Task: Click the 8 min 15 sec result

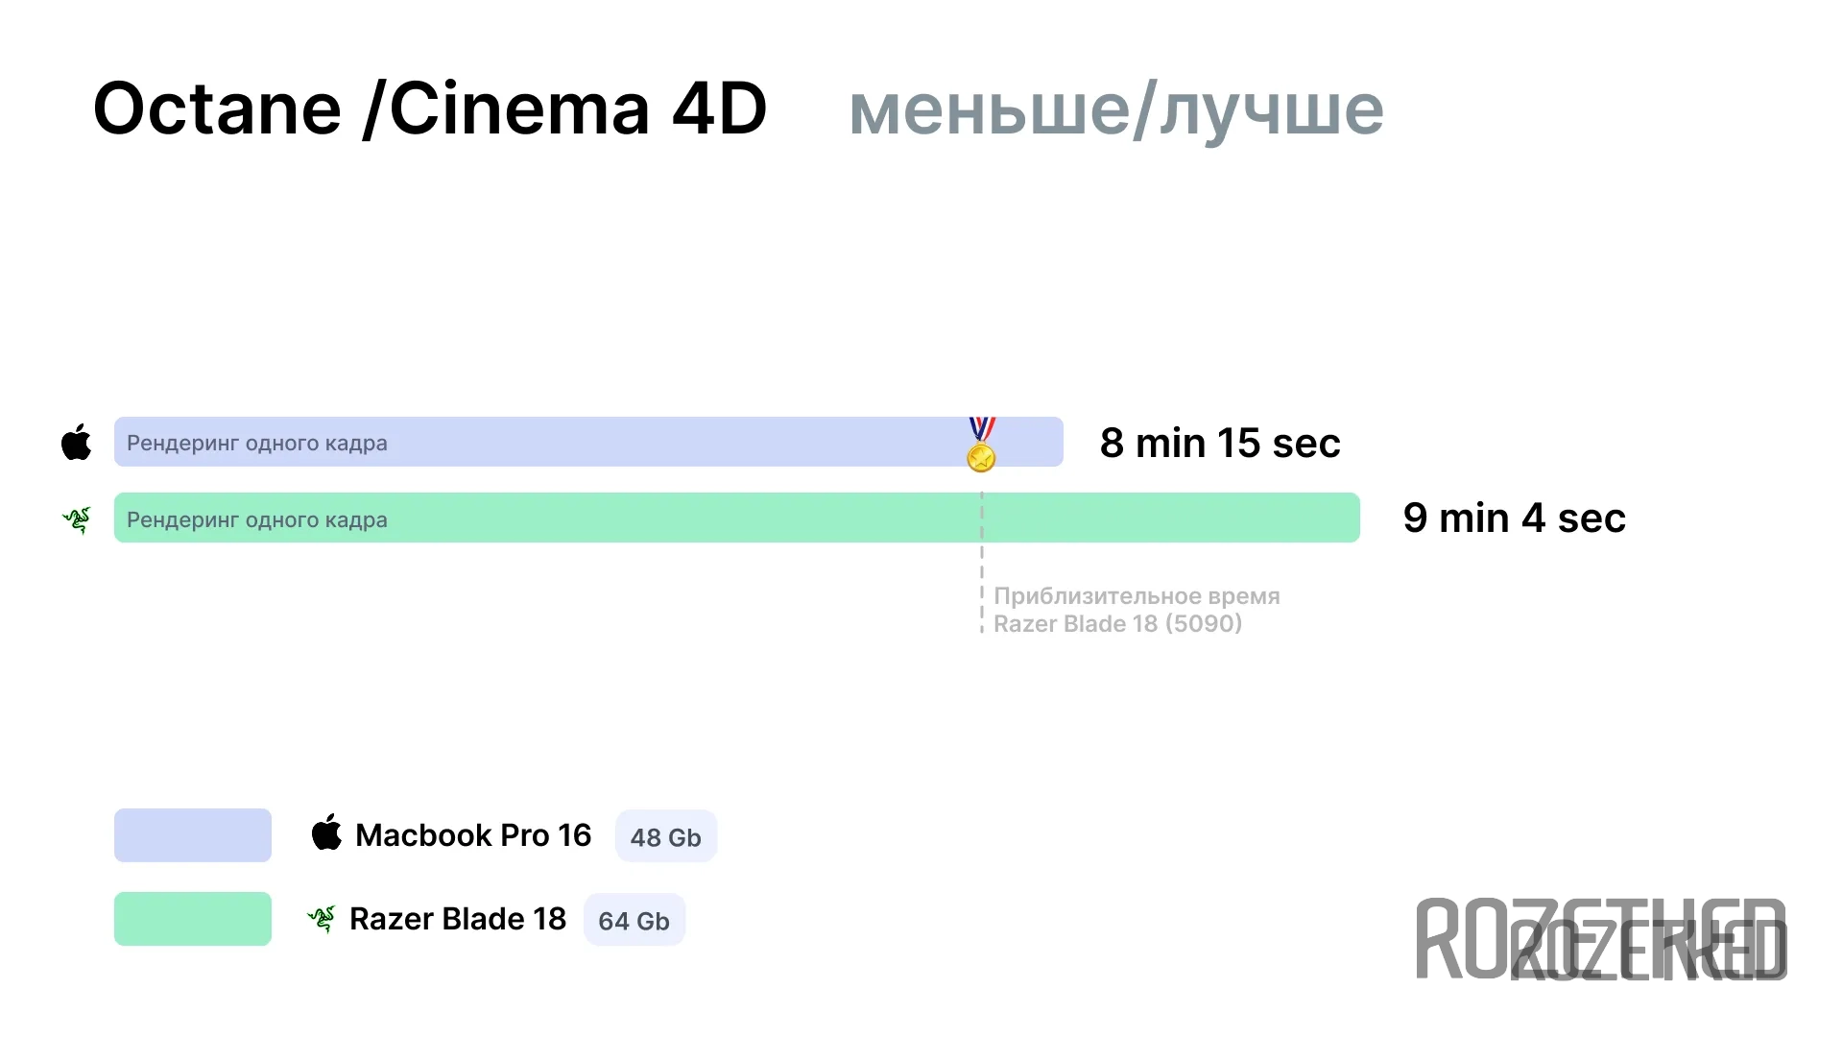Action: click(x=1220, y=443)
